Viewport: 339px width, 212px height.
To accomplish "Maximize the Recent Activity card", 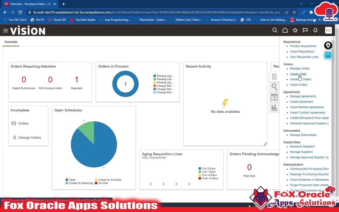I will click(265, 144).
